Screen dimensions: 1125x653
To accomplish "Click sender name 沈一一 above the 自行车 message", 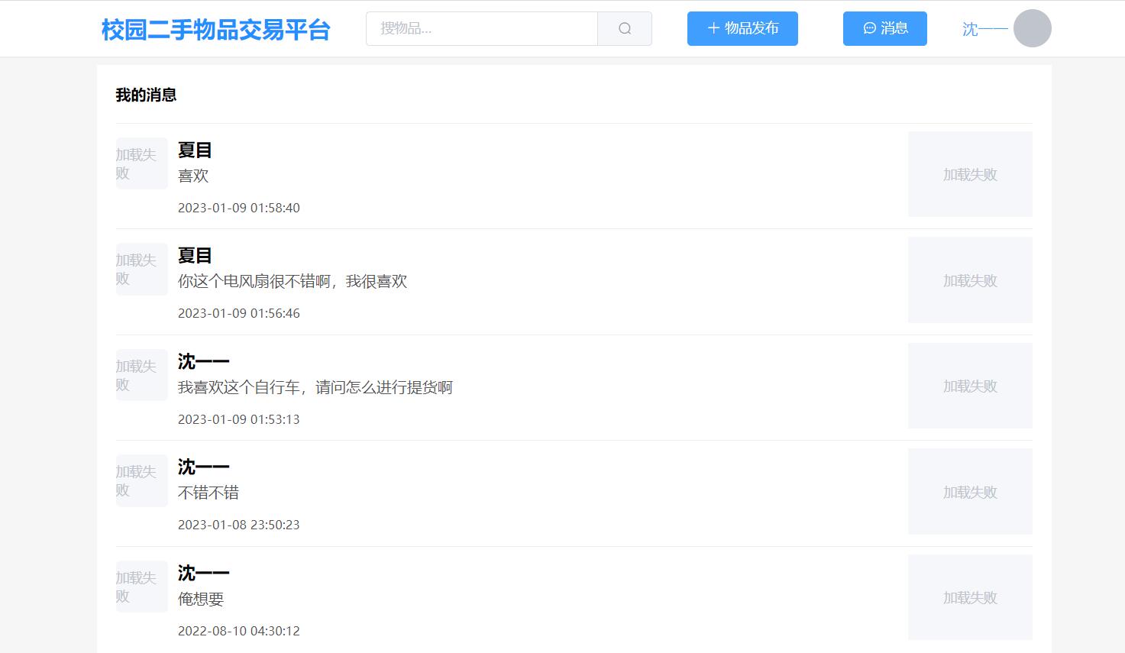I will (x=203, y=361).
